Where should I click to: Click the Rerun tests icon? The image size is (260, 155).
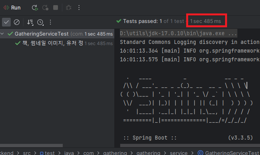click(35, 8)
